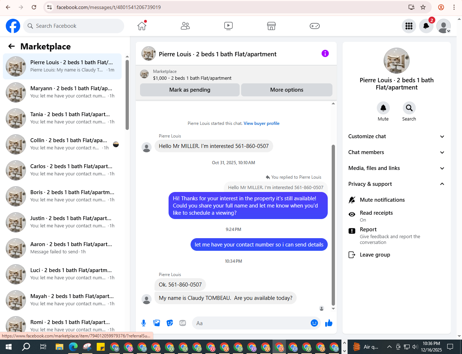Click the Mark as pending button
This screenshot has width=462, height=354.
[x=190, y=90]
